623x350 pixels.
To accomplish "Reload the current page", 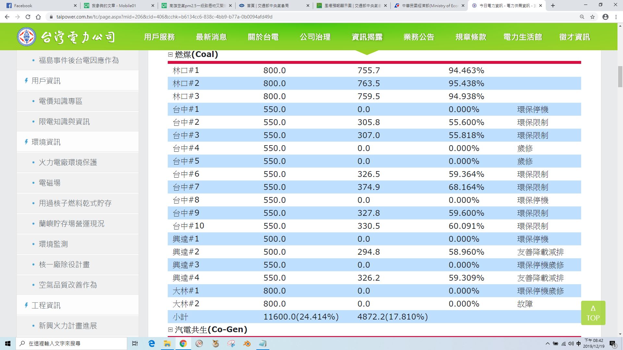I will pyautogui.click(x=28, y=17).
